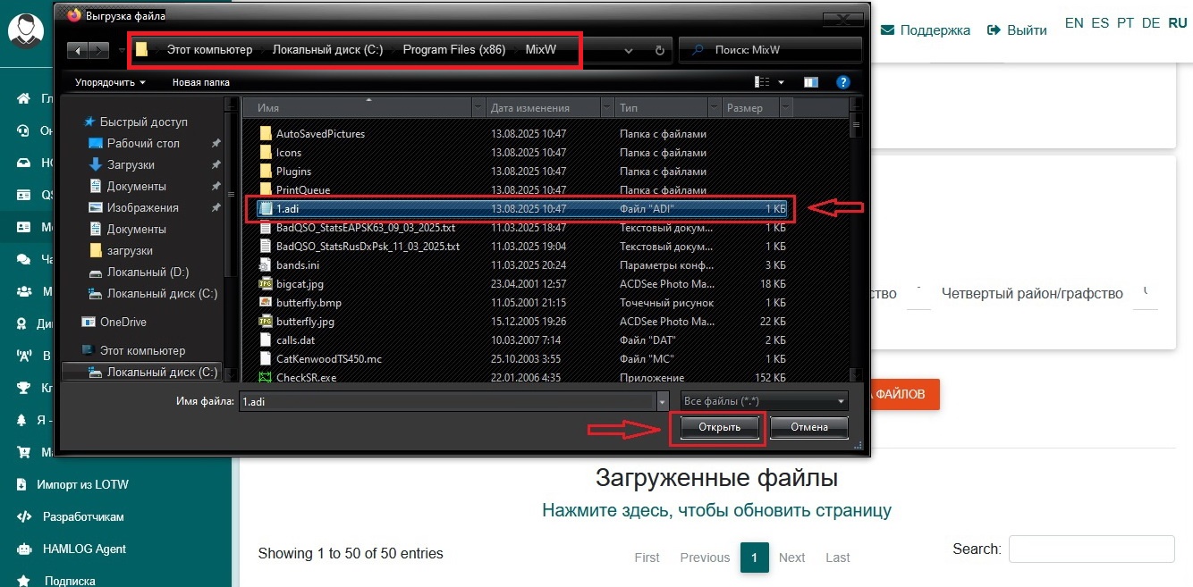This screenshot has width=1193, height=587.
Task: Click the Новая папка toolbar button
Action: [x=201, y=82]
